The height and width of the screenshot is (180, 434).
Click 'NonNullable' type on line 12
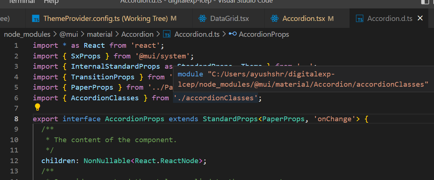[x=107, y=161]
